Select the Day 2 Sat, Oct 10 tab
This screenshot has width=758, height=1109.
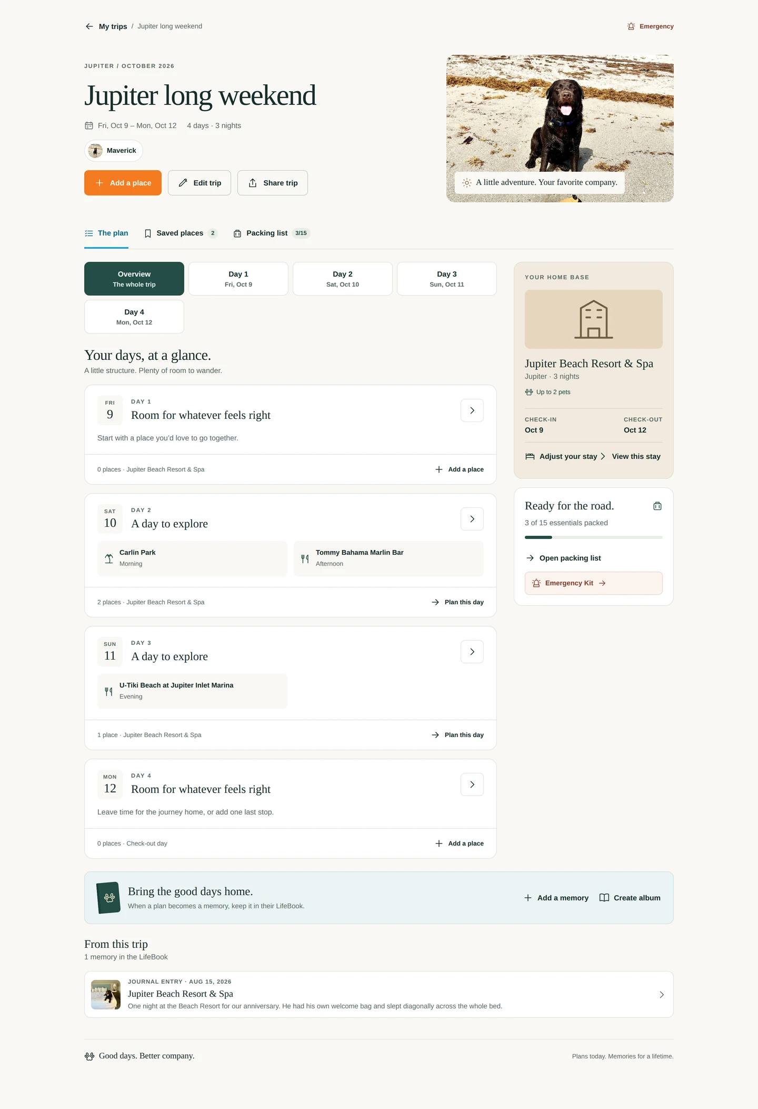(x=343, y=279)
